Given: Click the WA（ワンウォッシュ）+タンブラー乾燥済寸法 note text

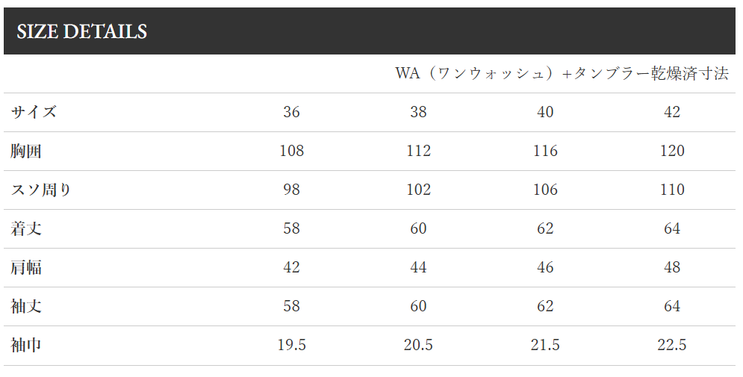Looking at the screenshot, I should [562, 74].
